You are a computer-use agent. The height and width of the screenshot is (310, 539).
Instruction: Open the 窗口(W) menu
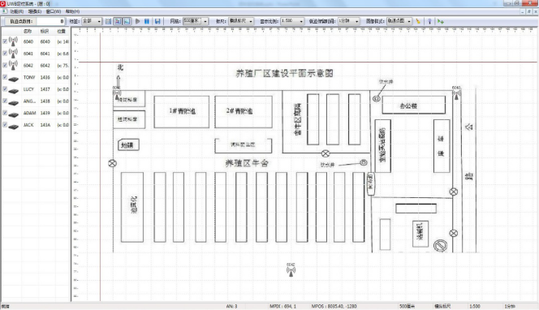point(54,11)
